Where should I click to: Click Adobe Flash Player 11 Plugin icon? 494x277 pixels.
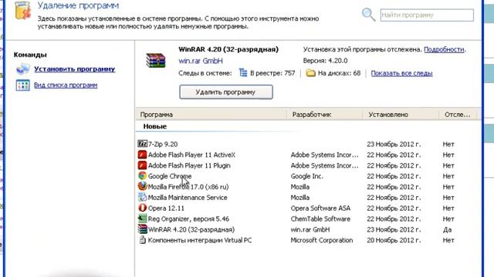(x=142, y=165)
